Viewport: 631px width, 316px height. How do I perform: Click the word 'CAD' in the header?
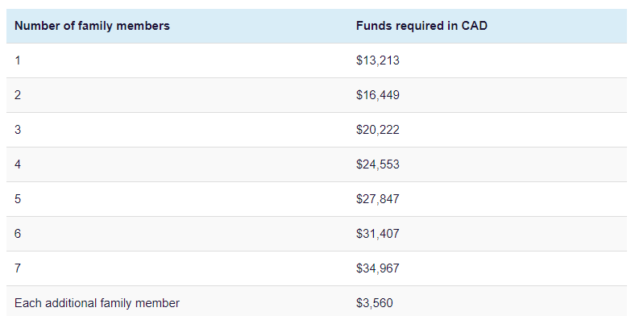[x=475, y=26]
